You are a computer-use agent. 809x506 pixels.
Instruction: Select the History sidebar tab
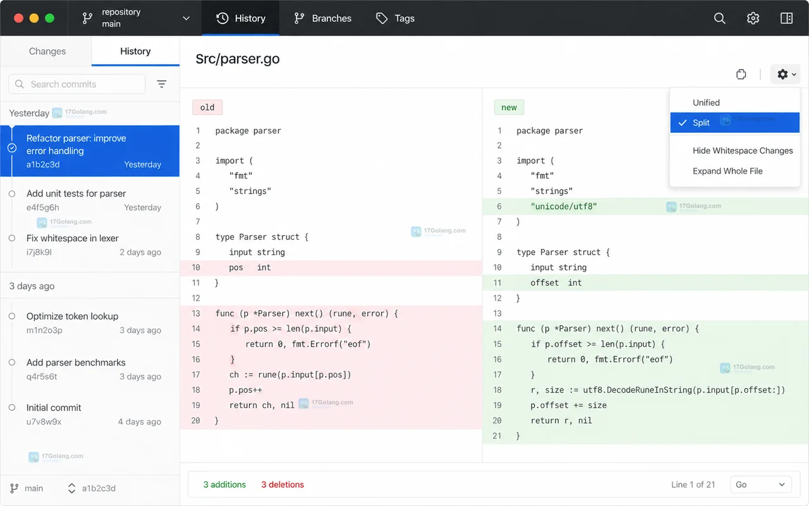(x=135, y=51)
